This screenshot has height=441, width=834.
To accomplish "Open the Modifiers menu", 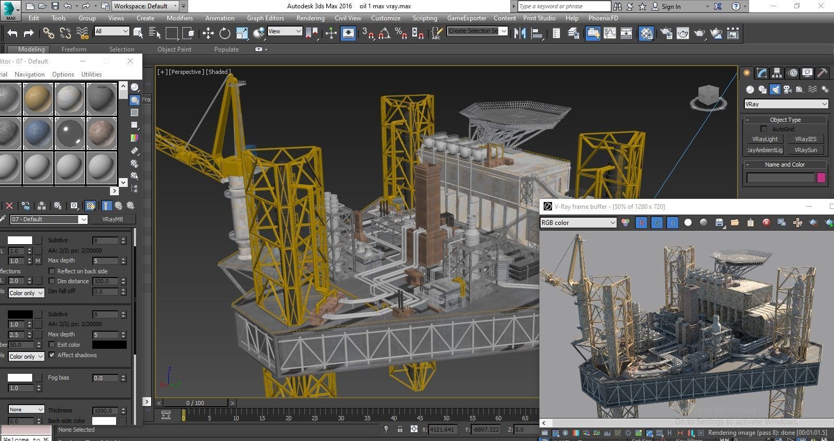I will 180,18.
